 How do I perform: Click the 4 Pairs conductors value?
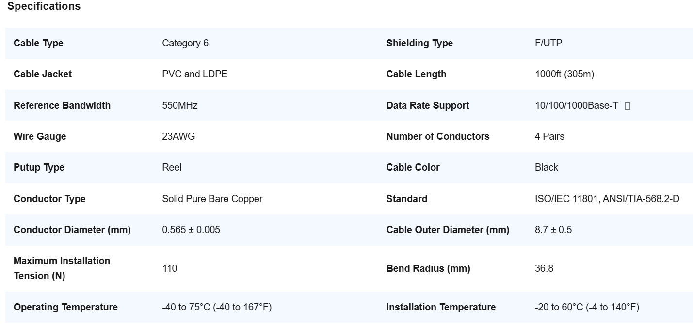(x=549, y=136)
